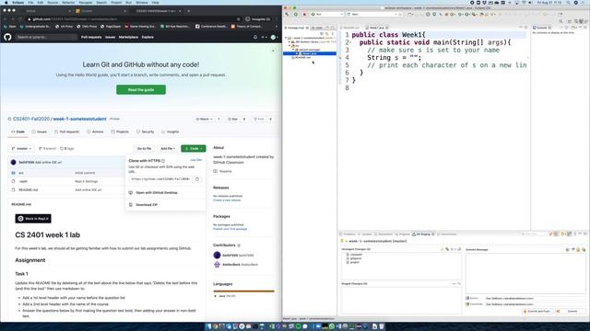The image size is (590, 331).
Task: Click the Eclipse search magnifier at top right
Action: [x=561, y=21]
